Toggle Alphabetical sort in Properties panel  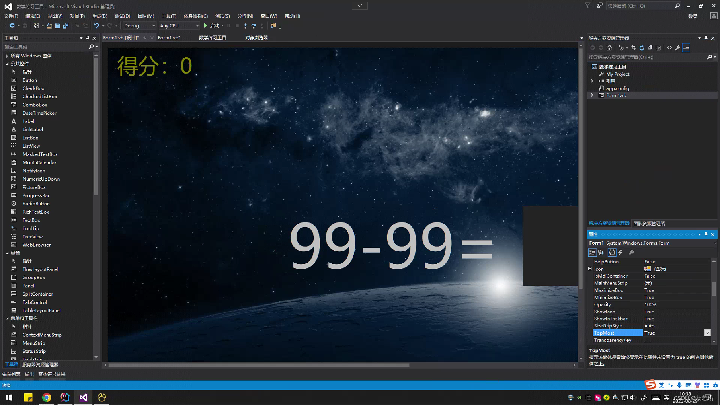(x=601, y=253)
